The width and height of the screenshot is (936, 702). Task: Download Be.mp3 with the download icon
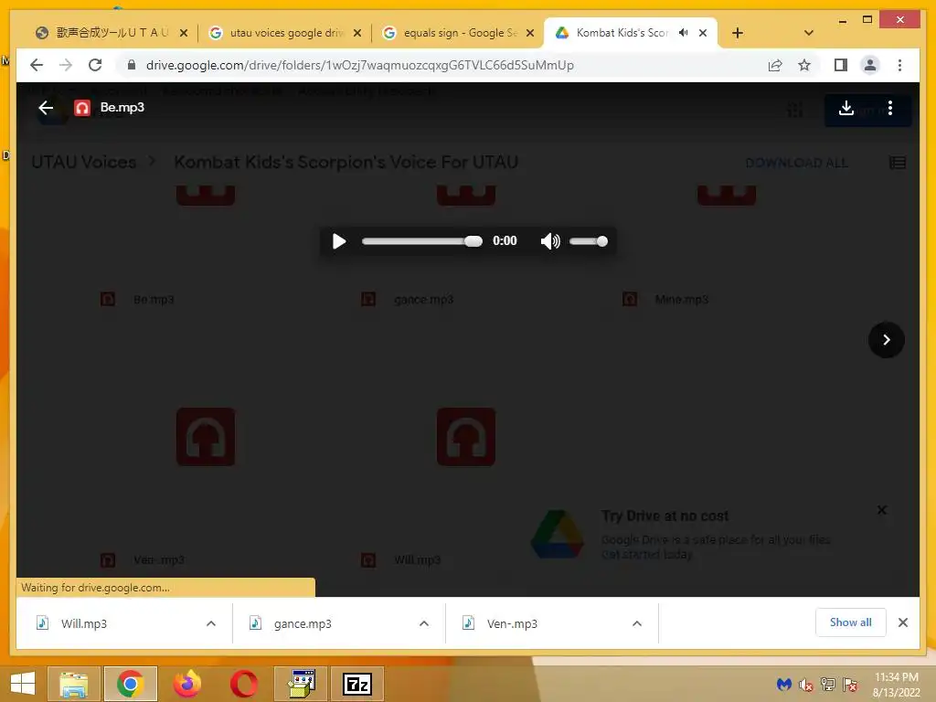(x=846, y=108)
